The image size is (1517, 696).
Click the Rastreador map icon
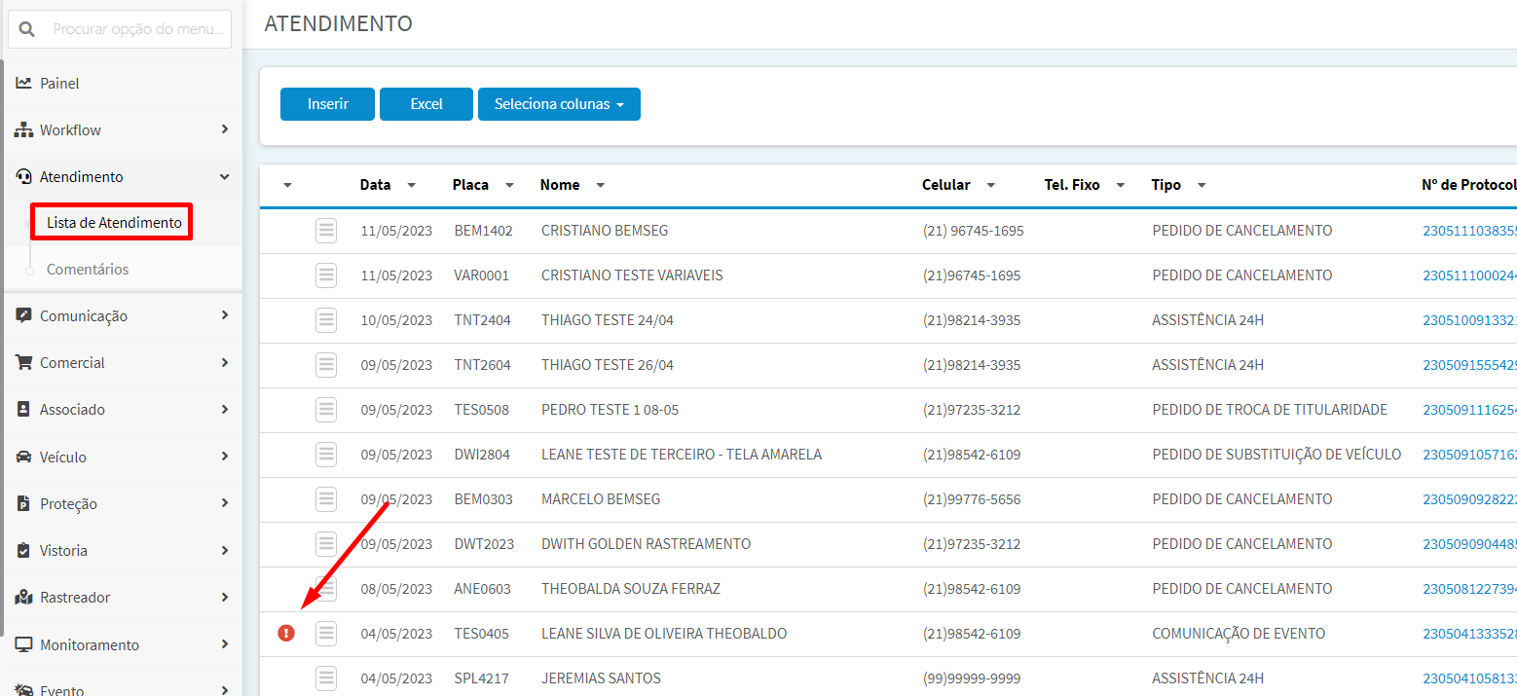click(x=24, y=597)
